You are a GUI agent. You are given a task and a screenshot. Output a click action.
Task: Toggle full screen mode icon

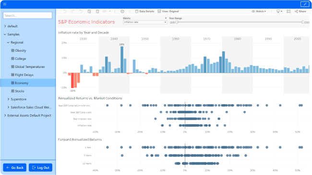(x=288, y=11)
